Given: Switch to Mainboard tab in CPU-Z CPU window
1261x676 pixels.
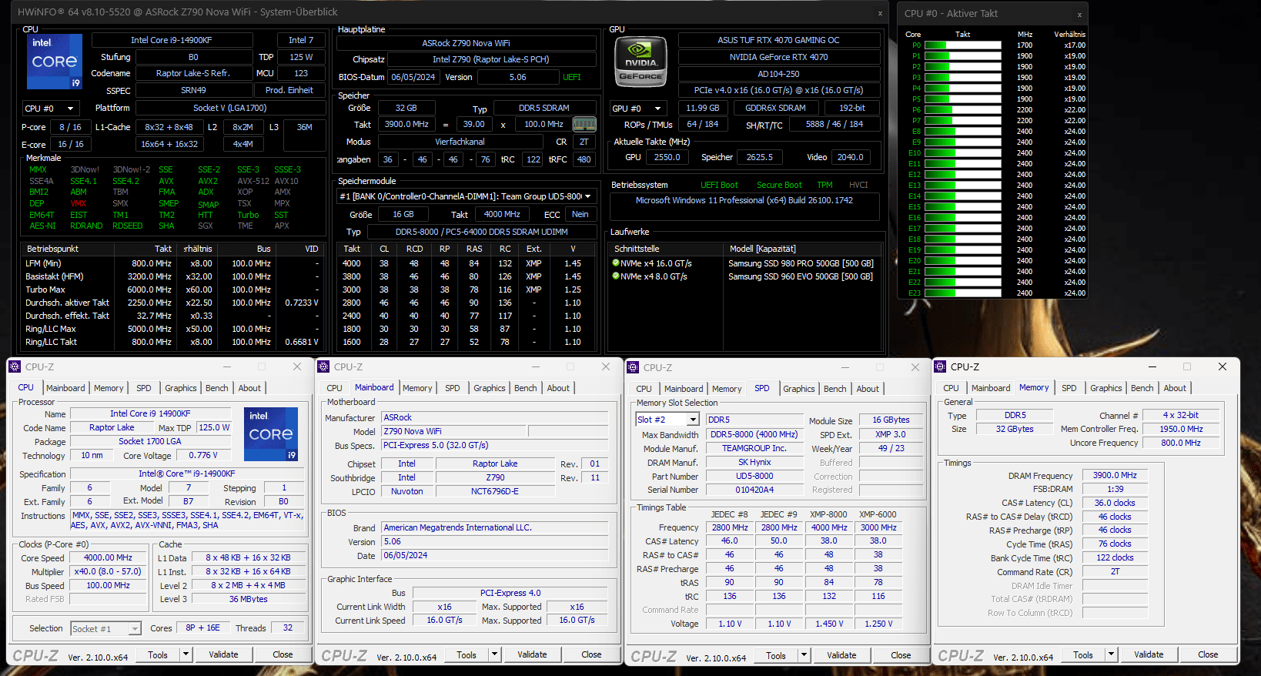Looking at the screenshot, I should tap(65, 388).
